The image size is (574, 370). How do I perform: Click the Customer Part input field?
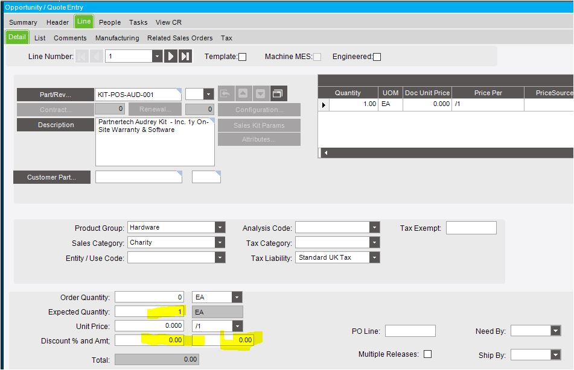(139, 177)
